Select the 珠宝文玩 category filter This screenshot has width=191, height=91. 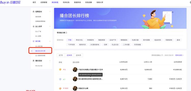click(x=79, y=40)
